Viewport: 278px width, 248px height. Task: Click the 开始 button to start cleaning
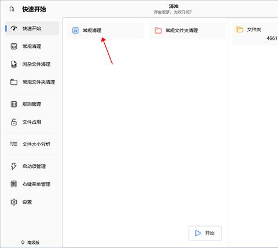205,233
